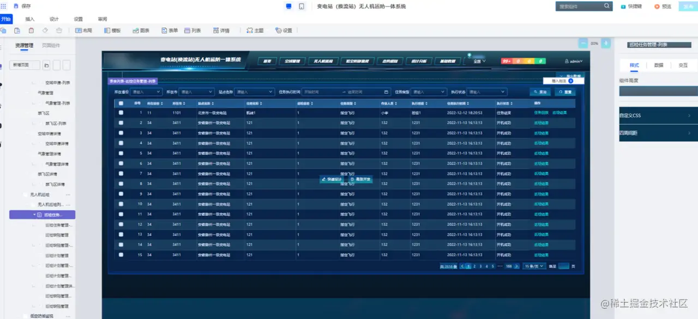Switch to 数据 data tab

click(x=659, y=65)
